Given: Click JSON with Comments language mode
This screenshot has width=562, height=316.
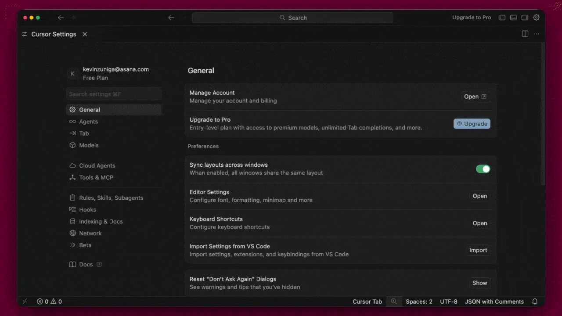Looking at the screenshot, I should [x=494, y=302].
